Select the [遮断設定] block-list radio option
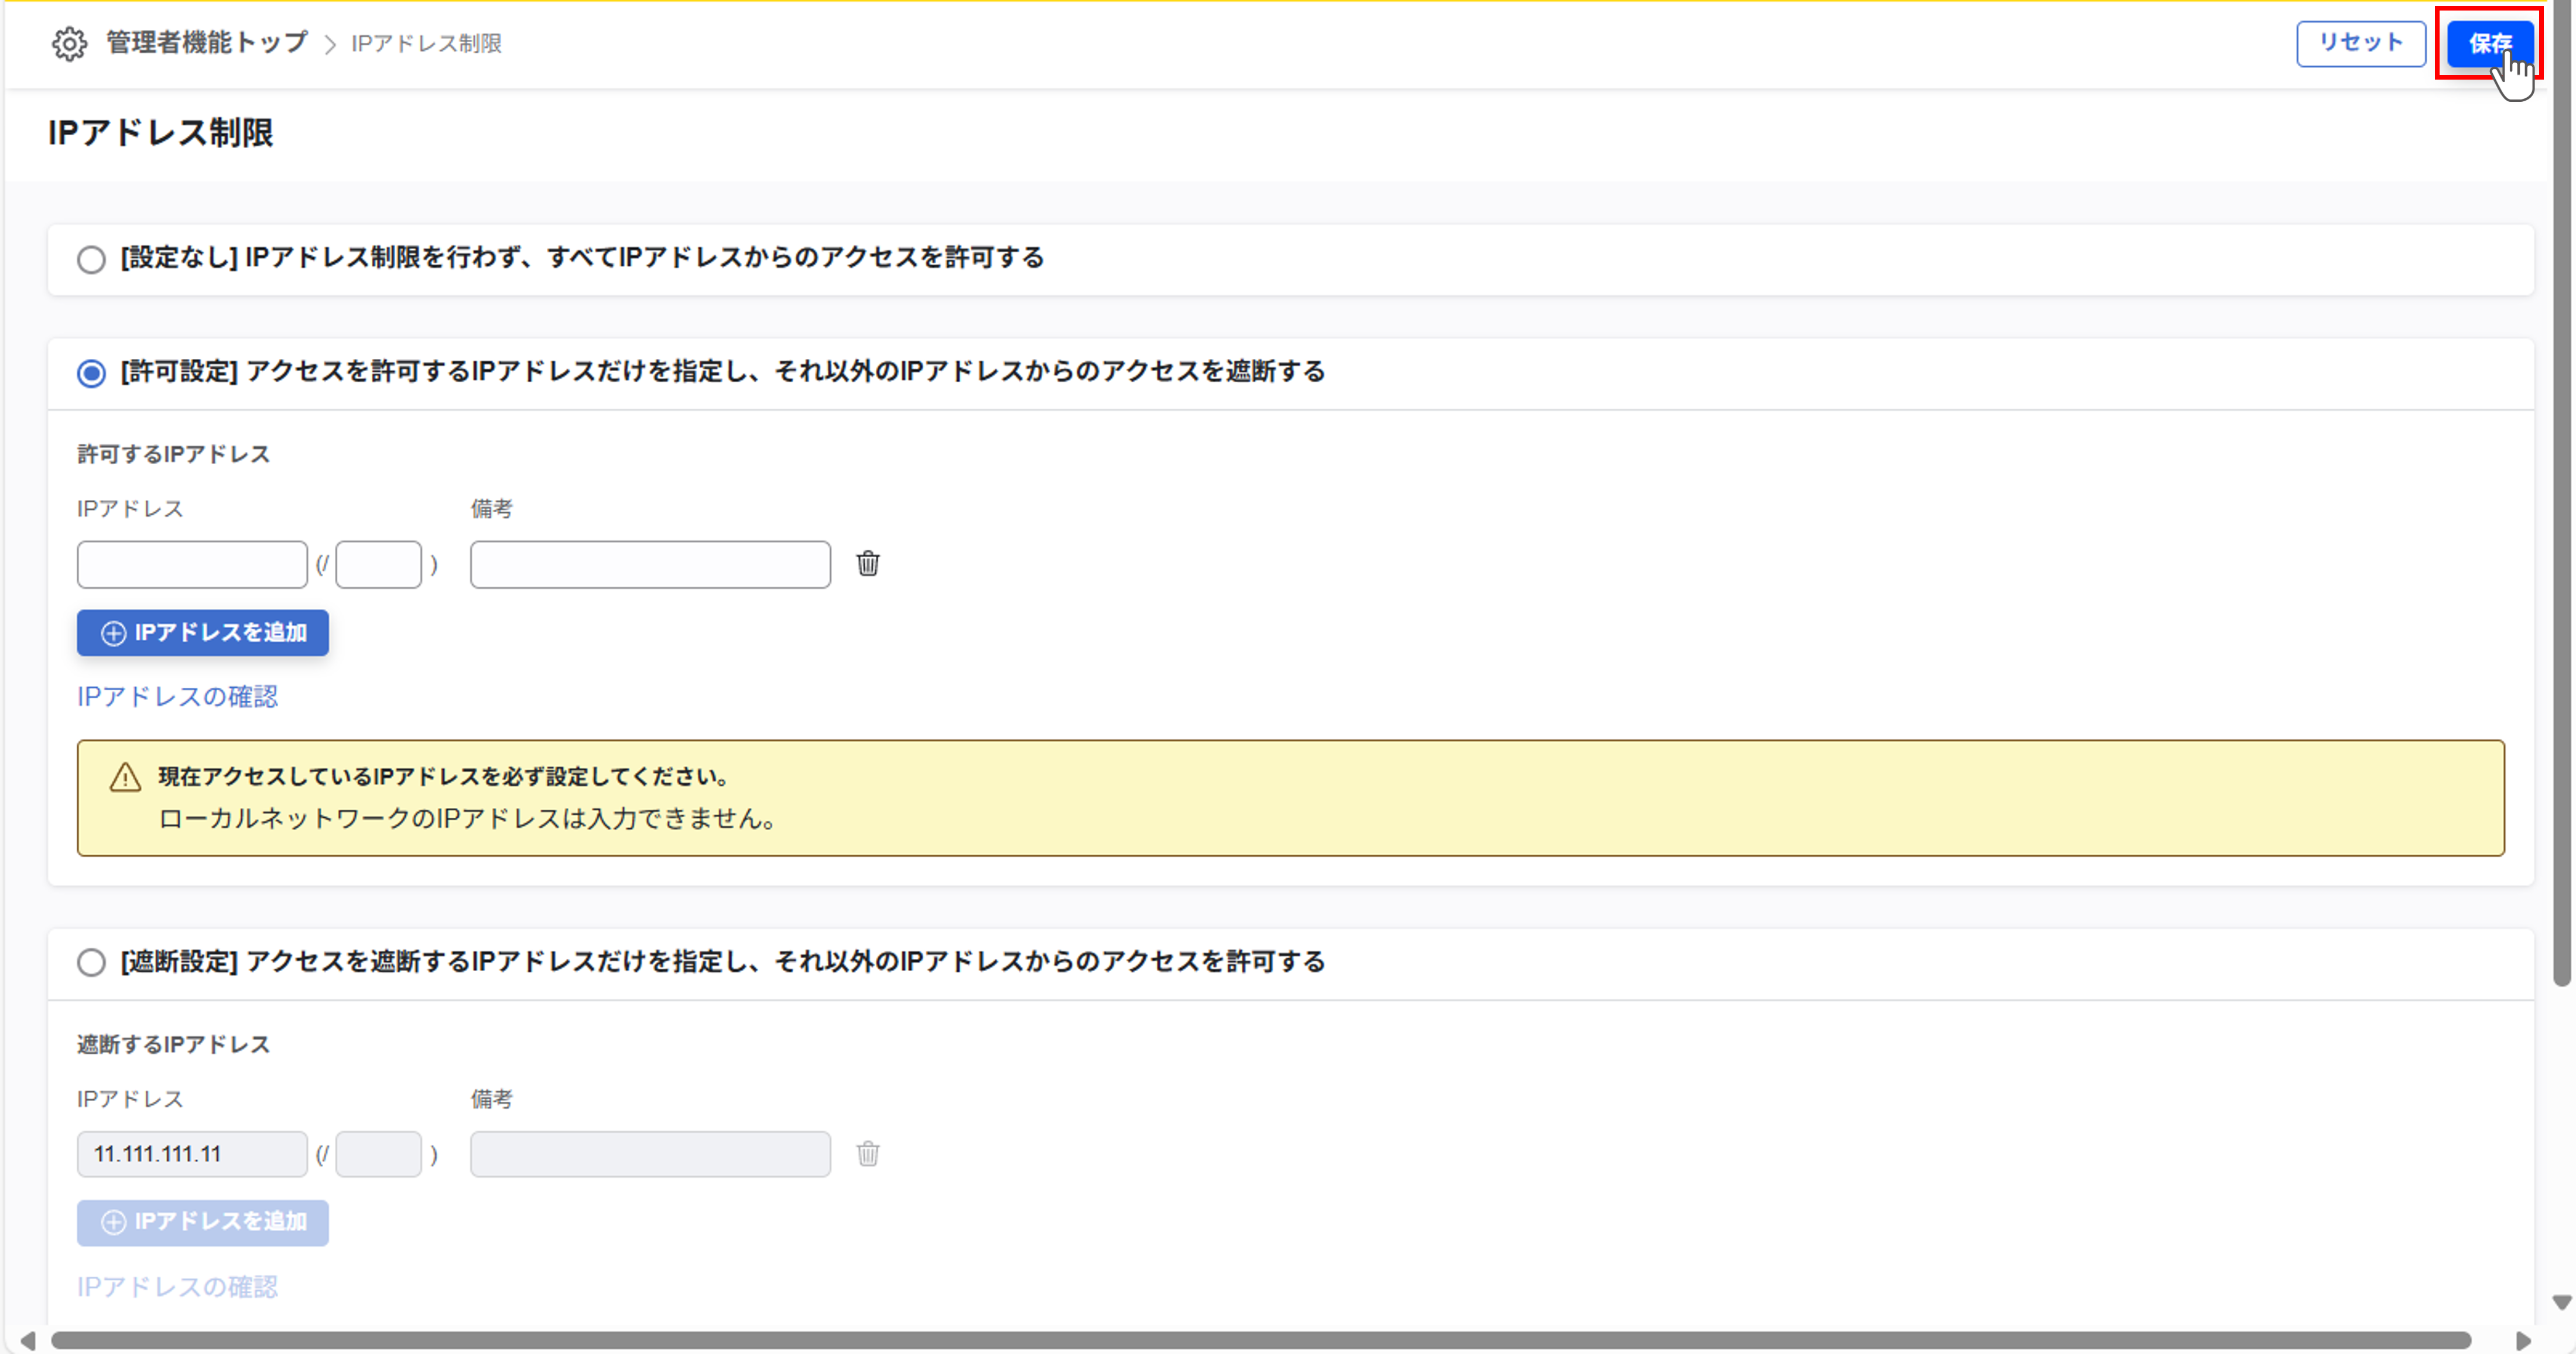The image size is (2576, 1354). pos(91,962)
